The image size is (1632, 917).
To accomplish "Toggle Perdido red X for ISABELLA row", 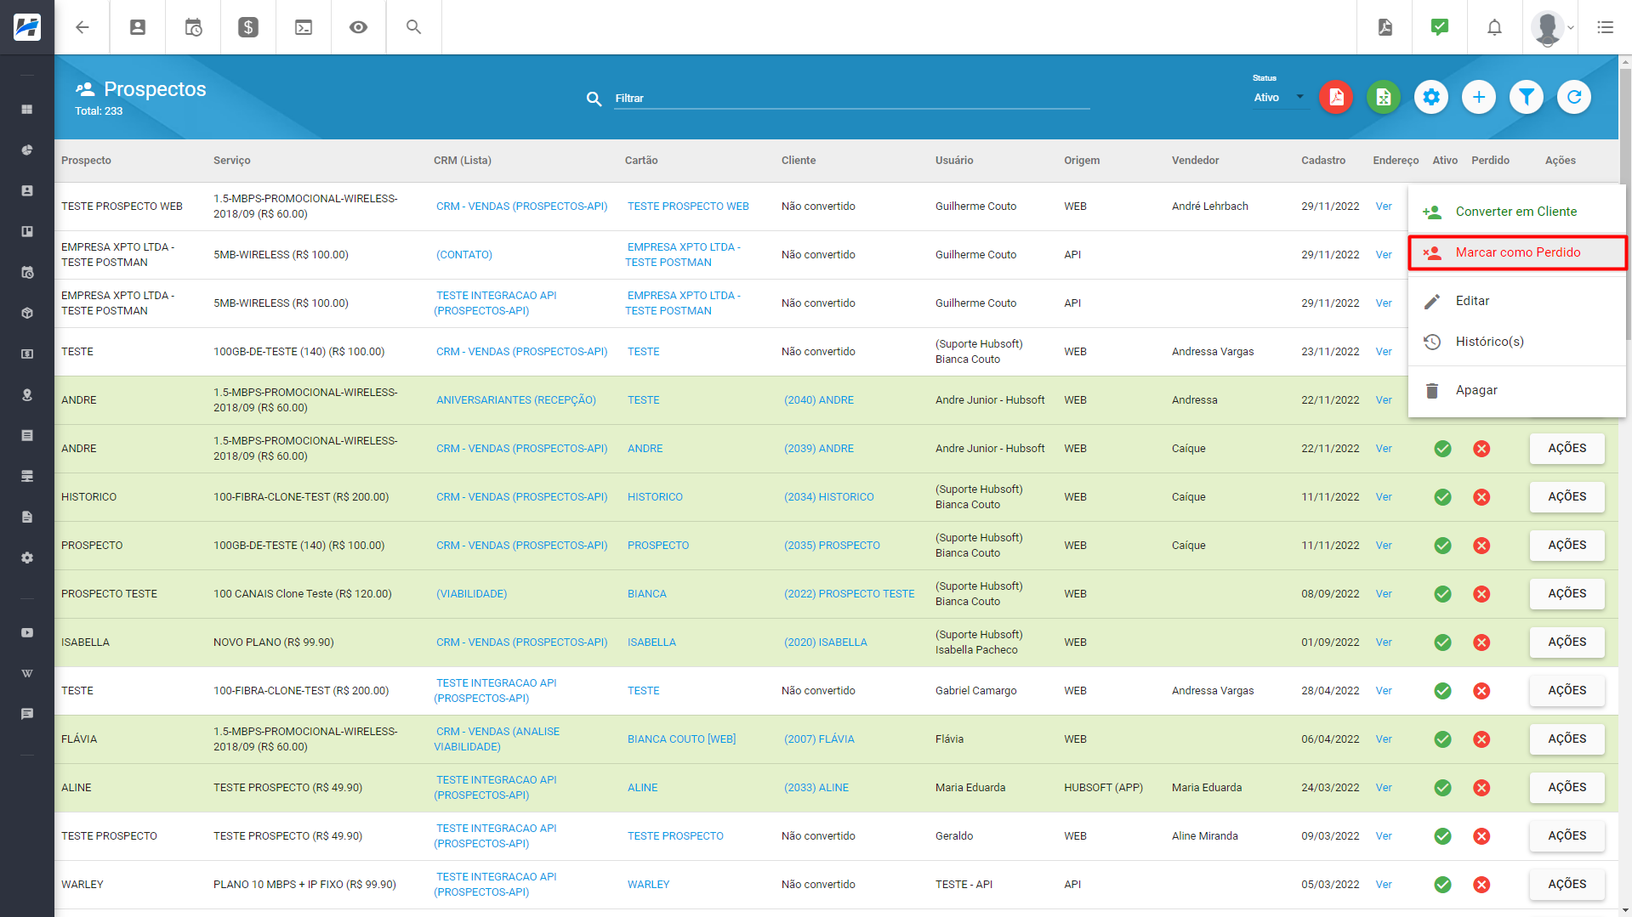I will (1481, 642).
